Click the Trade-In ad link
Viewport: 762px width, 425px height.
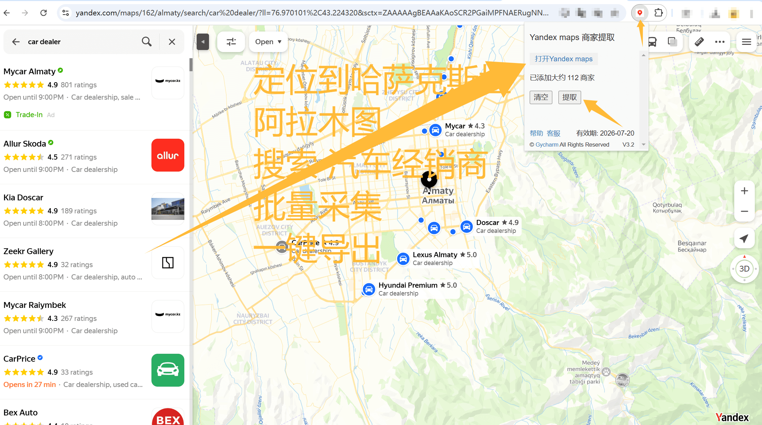[x=29, y=115]
